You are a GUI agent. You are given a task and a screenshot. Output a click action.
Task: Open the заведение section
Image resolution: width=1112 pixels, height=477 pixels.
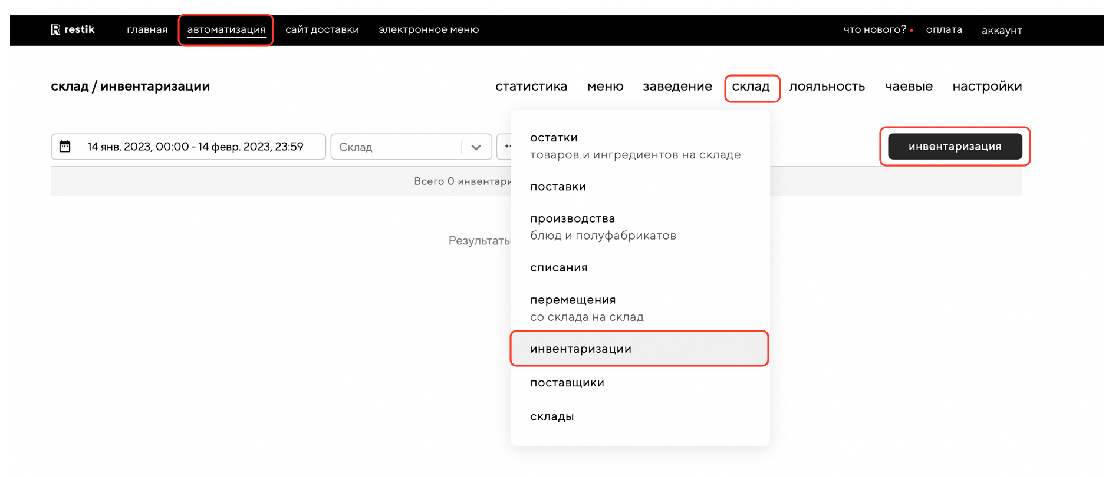tap(677, 87)
